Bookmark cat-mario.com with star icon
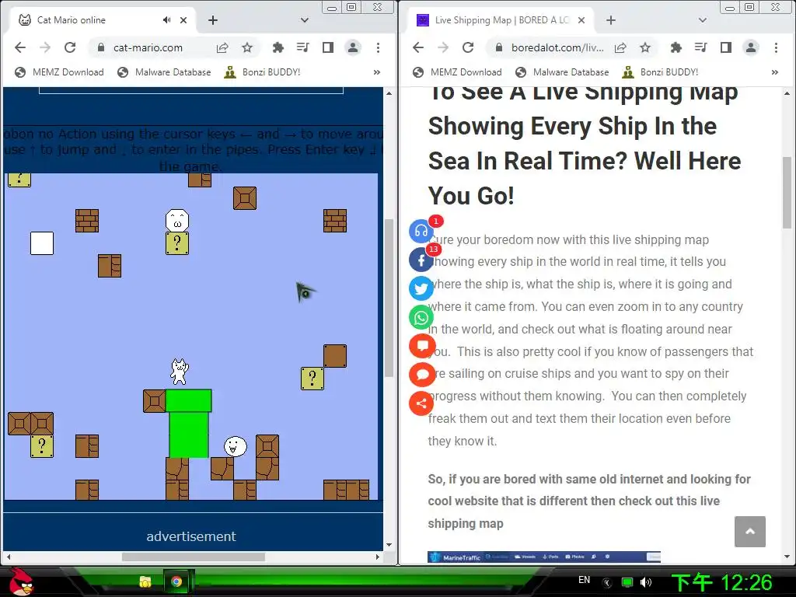 coord(246,47)
